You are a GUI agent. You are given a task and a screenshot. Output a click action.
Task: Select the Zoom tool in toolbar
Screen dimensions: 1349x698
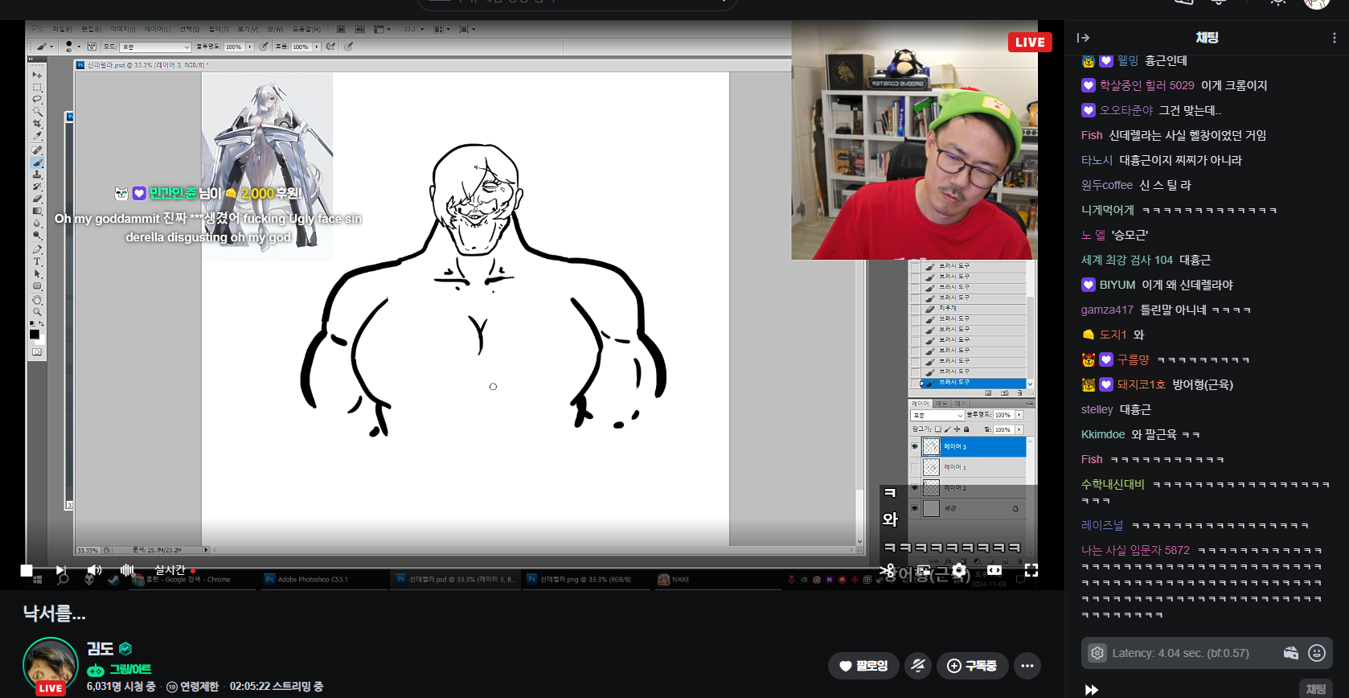click(x=37, y=311)
